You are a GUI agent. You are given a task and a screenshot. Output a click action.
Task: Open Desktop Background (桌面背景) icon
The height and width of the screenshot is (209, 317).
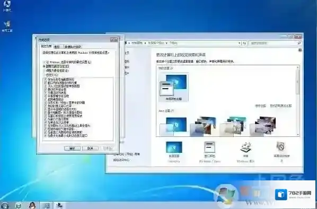(x=174, y=152)
